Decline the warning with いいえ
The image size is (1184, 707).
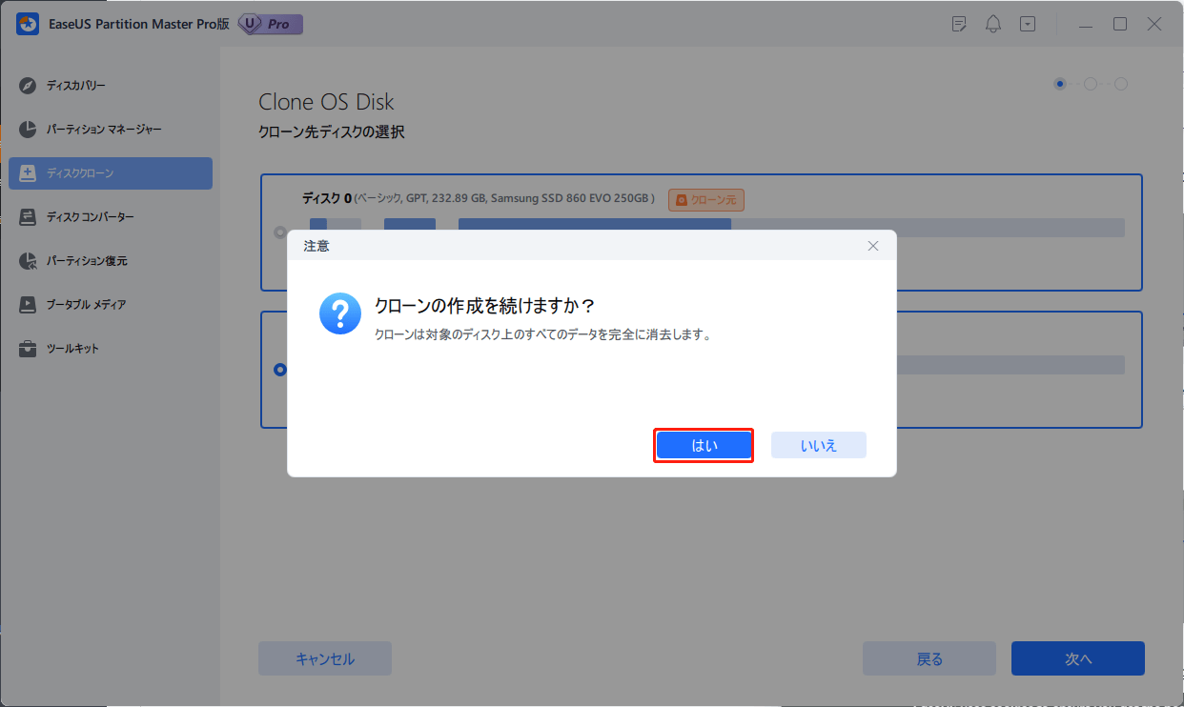[x=818, y=445]
